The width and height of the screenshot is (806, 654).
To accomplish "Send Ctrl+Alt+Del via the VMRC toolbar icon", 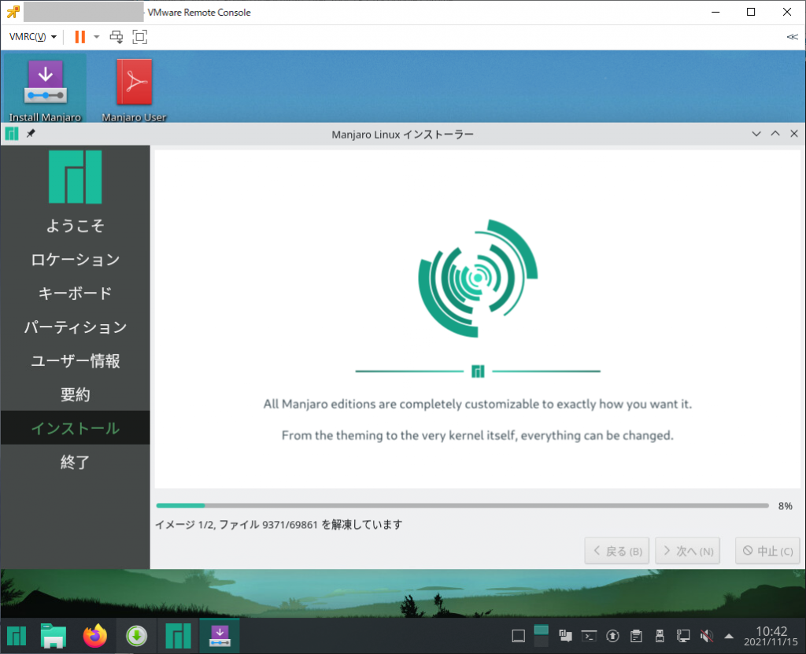I will 116,37.
